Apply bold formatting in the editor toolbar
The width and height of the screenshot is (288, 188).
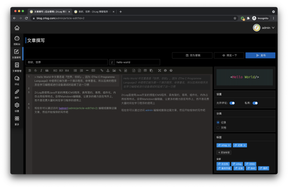[x=30, y=70]
